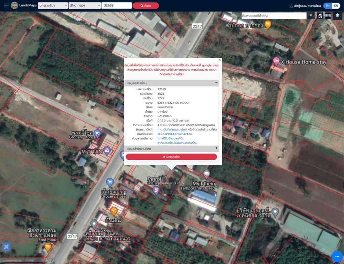Open จากที่นี่ไปยังแปลงที่ดิน directions link

(171, 138)
